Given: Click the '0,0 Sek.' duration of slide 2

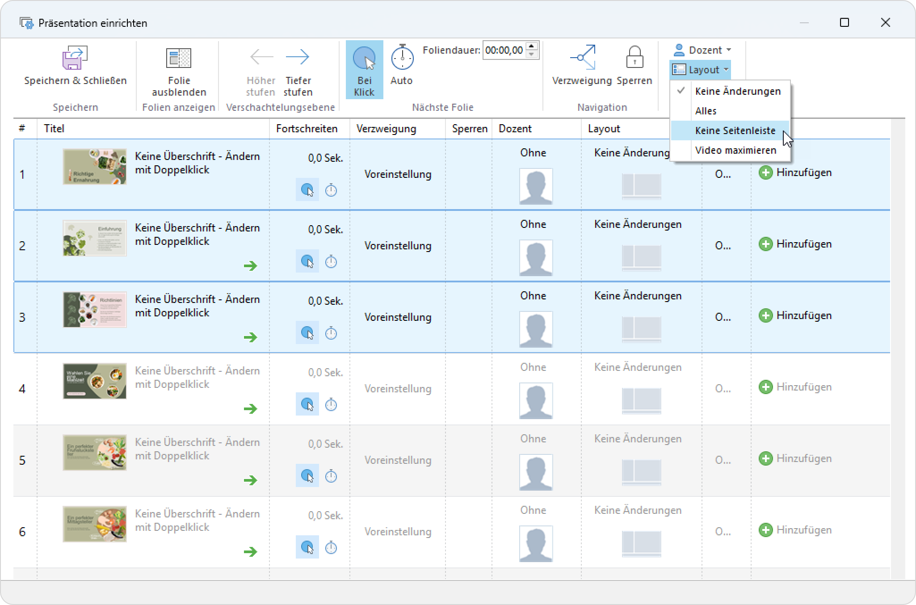Looking at the screenshot, I should 325,230.
